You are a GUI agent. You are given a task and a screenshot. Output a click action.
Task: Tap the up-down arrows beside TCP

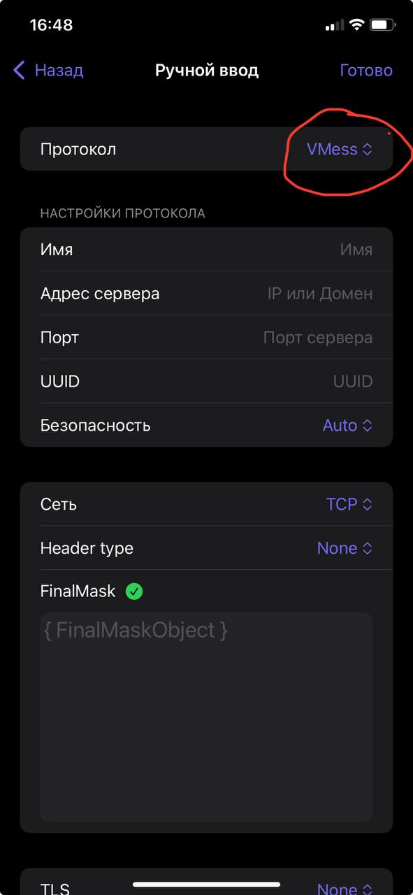pos(367,504)
